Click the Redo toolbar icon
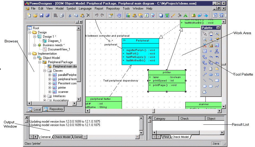The image size is (255, 147). (103, 15)
